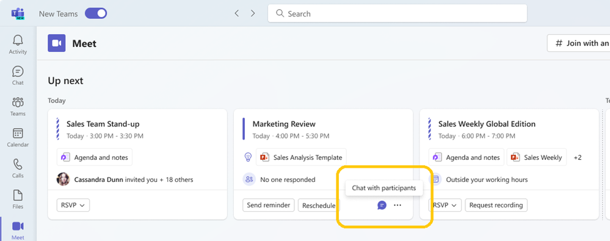The image size is (610, 241).
Task: Click the Send reminder button
Action: (x=269, y=205)
